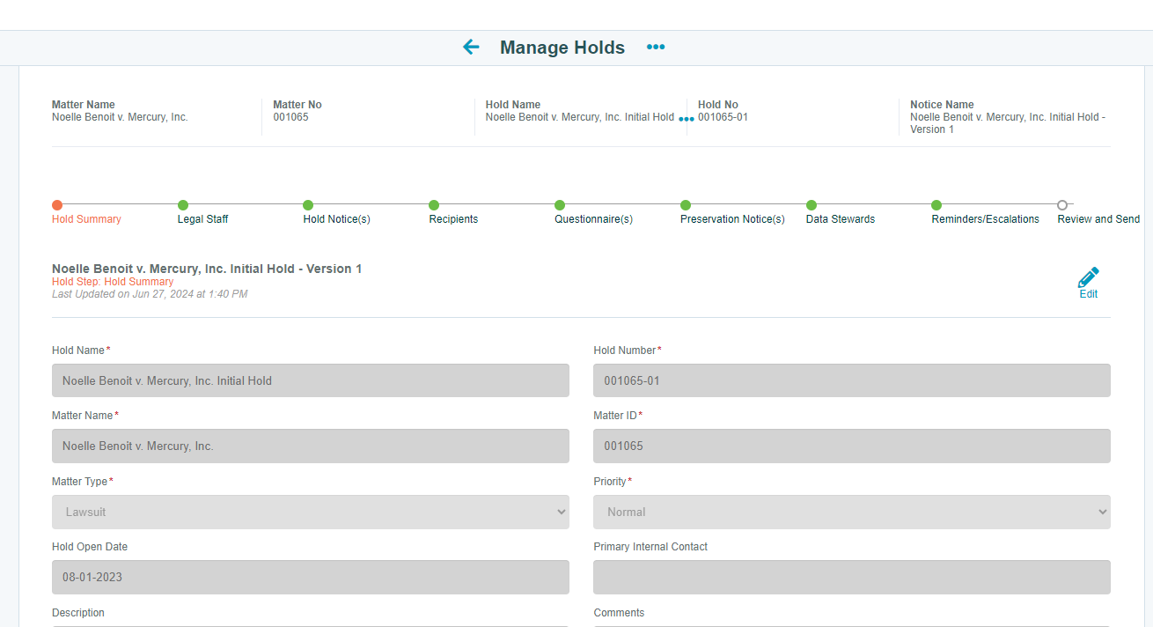Open the ellipsis options beside the Hold Name value

click(x=686, y=118)
